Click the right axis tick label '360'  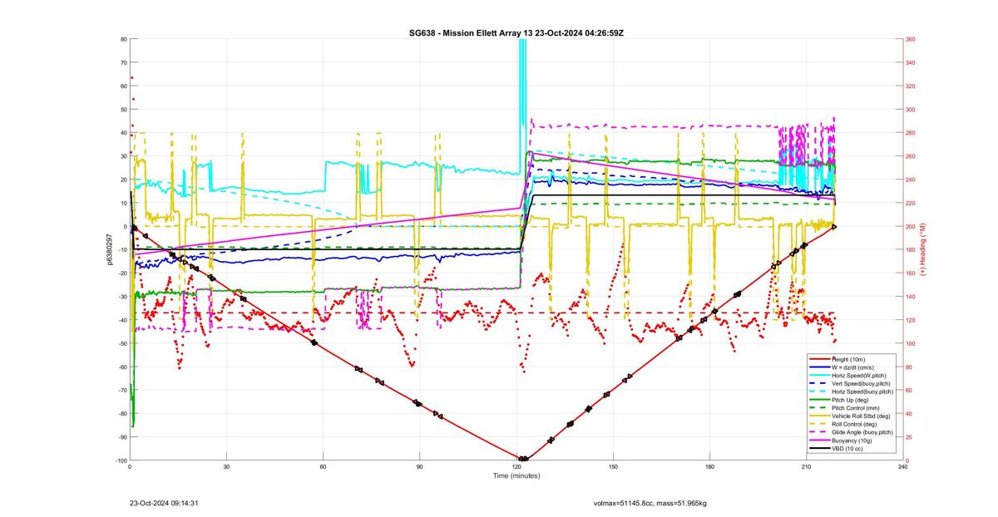coord(911,39)
